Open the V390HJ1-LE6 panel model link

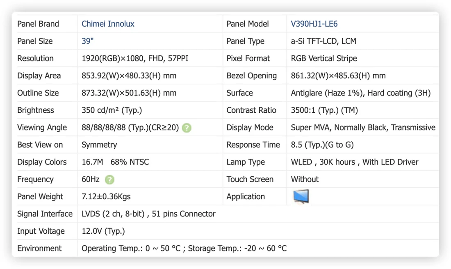click(x=314, y=24)
